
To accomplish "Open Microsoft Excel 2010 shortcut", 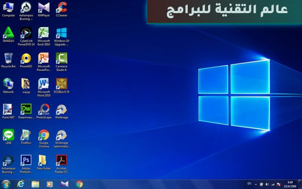I will coord(44,37).
